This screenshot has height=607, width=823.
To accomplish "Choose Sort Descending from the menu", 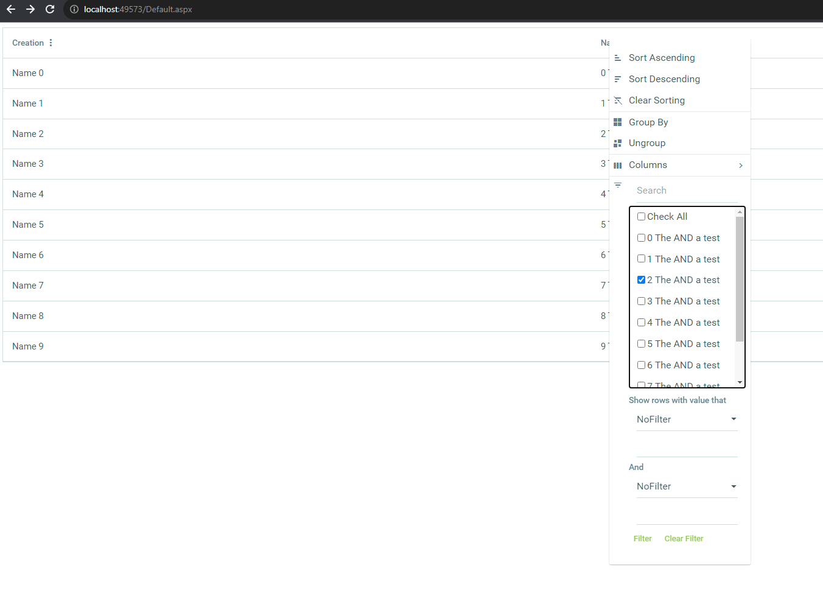I will pyautogui.click(x=664, y=79).
